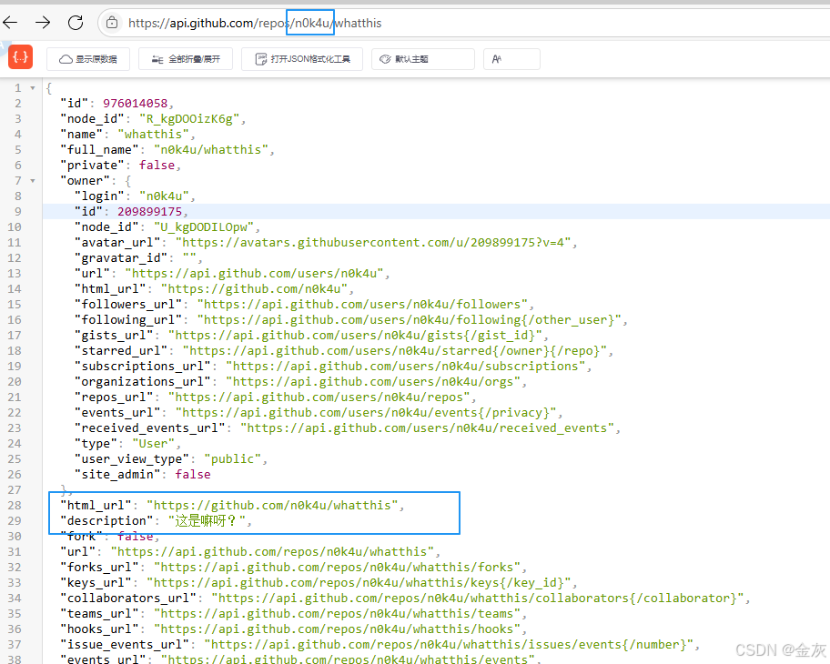
Task: Open the gists_url link
Action: click(355, 335)
